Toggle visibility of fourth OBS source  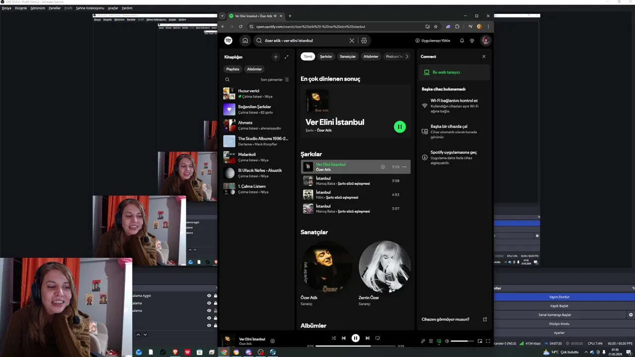point(209,318)
